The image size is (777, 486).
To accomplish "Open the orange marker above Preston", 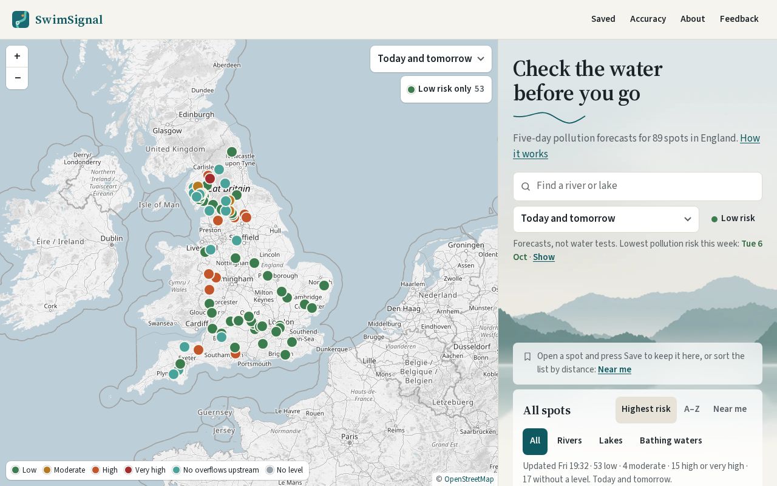I will 218,221.
